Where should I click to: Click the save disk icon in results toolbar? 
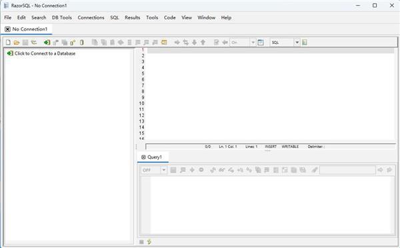pos(173,170)
